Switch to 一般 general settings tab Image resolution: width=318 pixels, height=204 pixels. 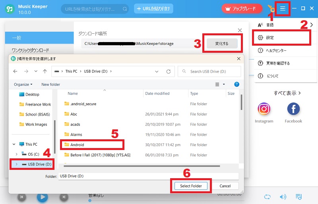(39, 38)
